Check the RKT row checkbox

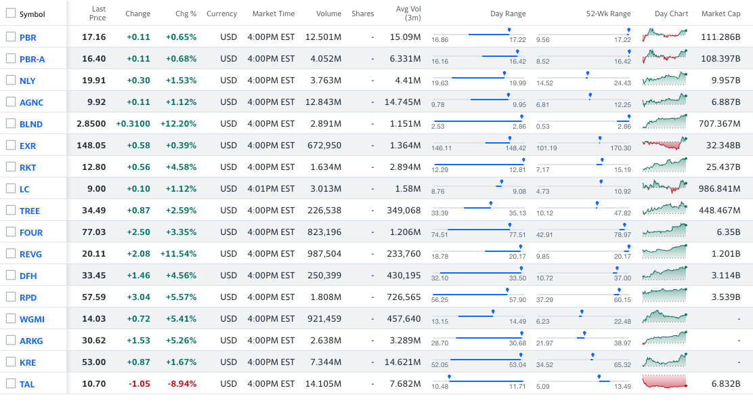pos(11,167)
